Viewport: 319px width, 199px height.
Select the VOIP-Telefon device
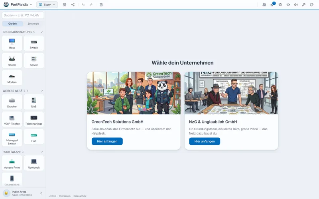[x=12, y=119]
